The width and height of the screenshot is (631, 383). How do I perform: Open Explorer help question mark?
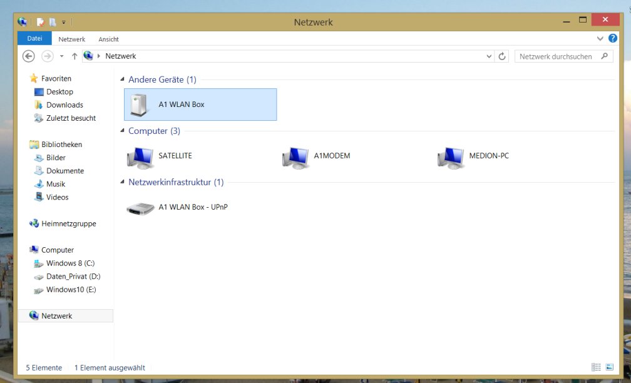coord(612,39)
